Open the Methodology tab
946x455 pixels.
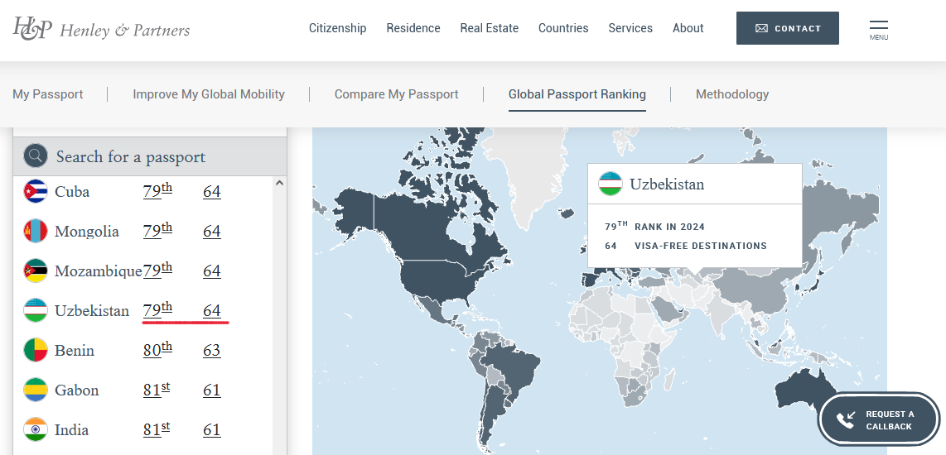pyautogui.click(x=732, y=94)
